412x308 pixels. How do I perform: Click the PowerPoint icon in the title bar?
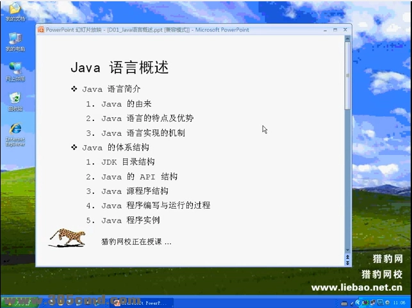click(x=41, y=29)
